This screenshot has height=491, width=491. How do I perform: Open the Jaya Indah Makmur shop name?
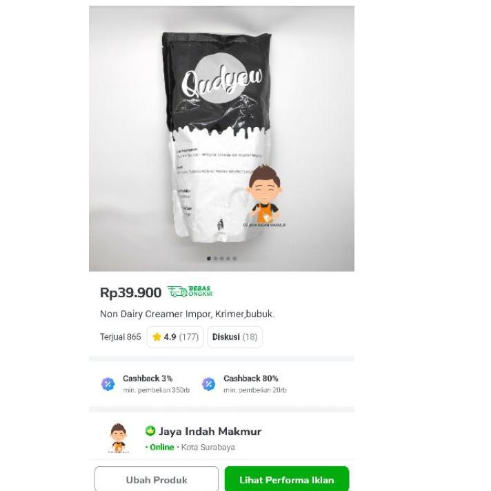[x=210, y=431]
